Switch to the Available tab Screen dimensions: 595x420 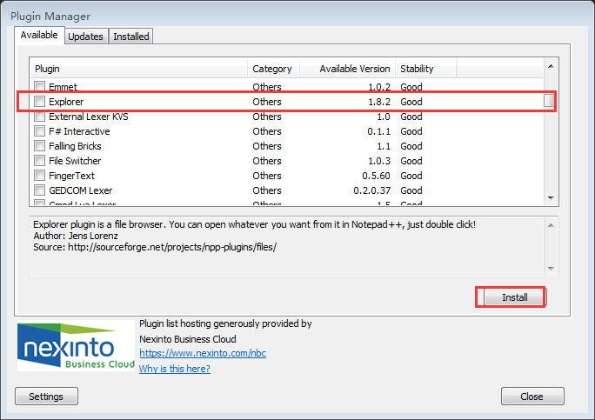point(39,36)
